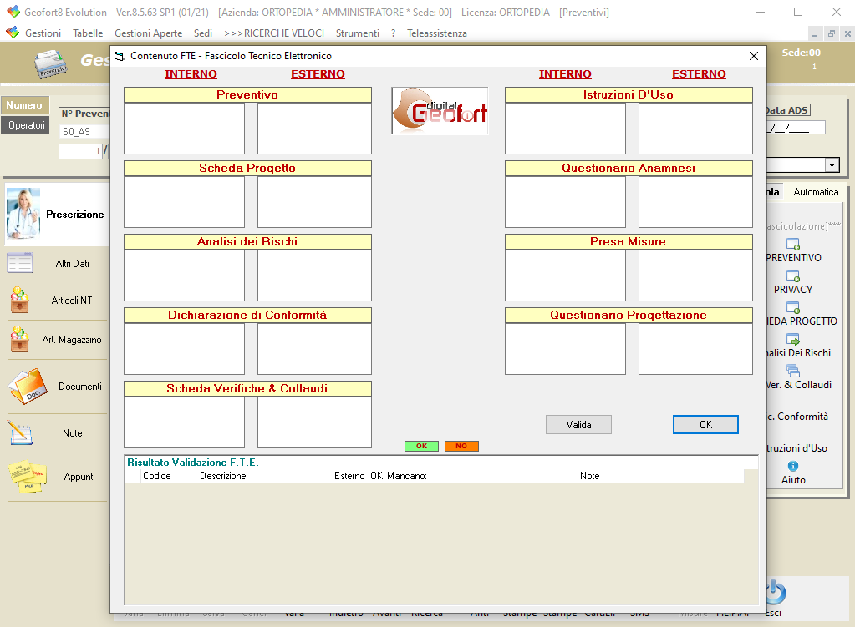Open the Articoli NT box icon
The width and height of the screenshot is (855, 627).
point(20,300)
